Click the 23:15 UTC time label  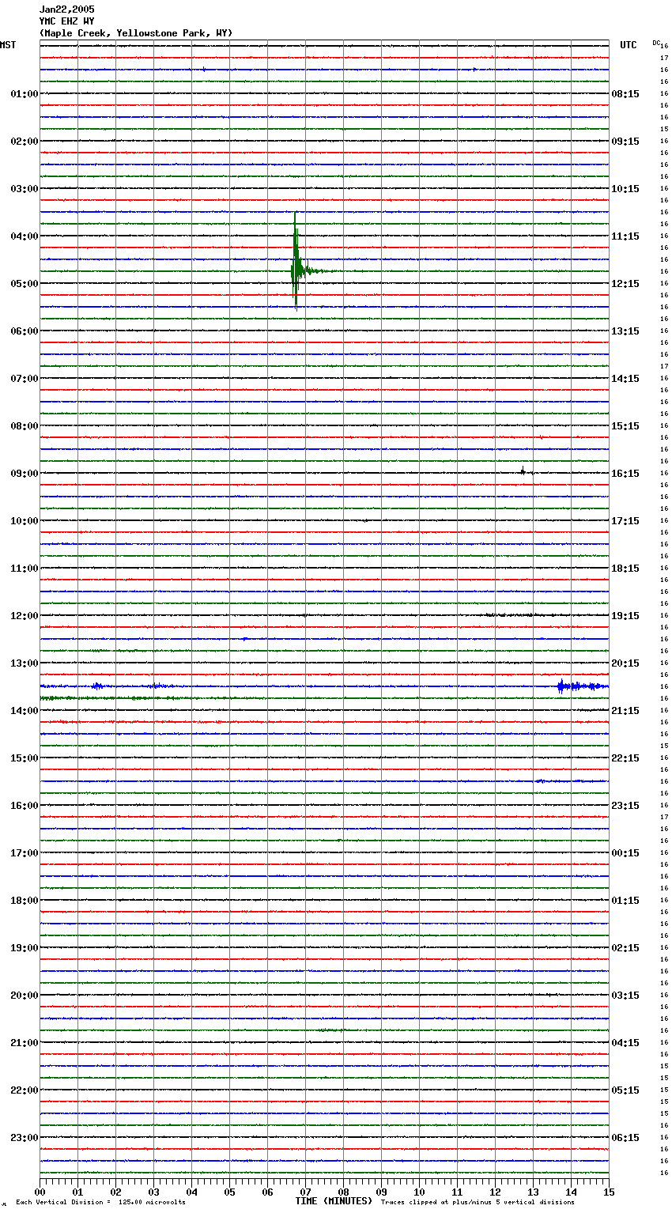(625, 806)
